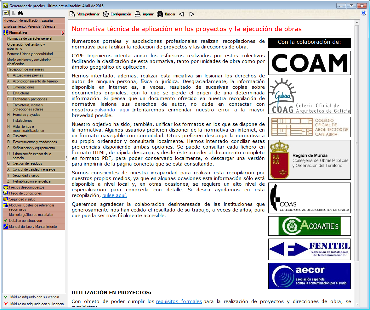The image size is (370, 310).
Task: Click the Arquitectos de Cantabria logo
Action: pos(309,127)
